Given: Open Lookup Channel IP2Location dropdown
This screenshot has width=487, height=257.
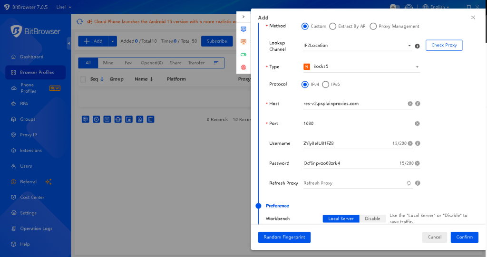Looking at the screenshot, I should (358, 46).
